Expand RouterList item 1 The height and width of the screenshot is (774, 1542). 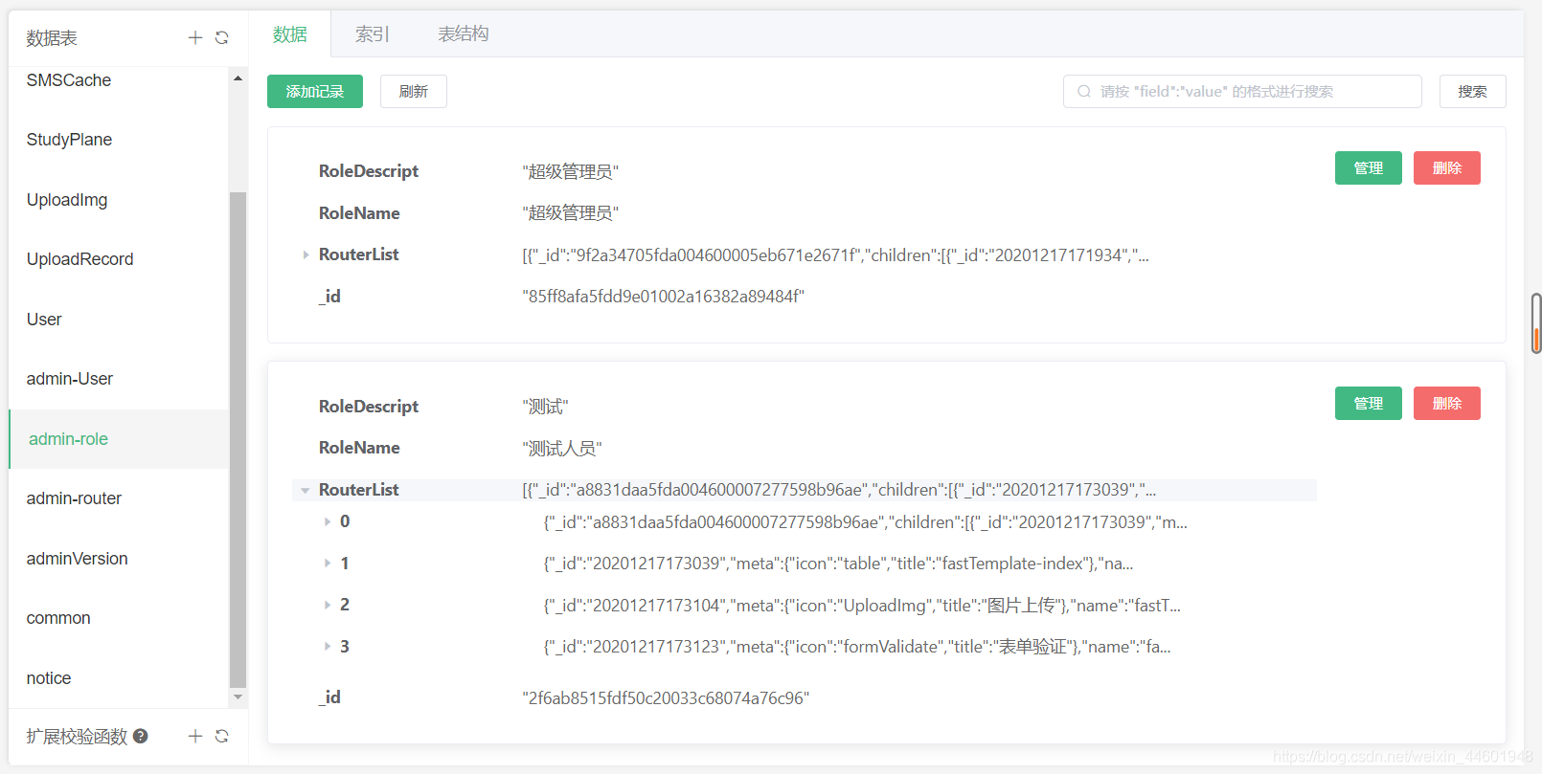coord(327,564)
